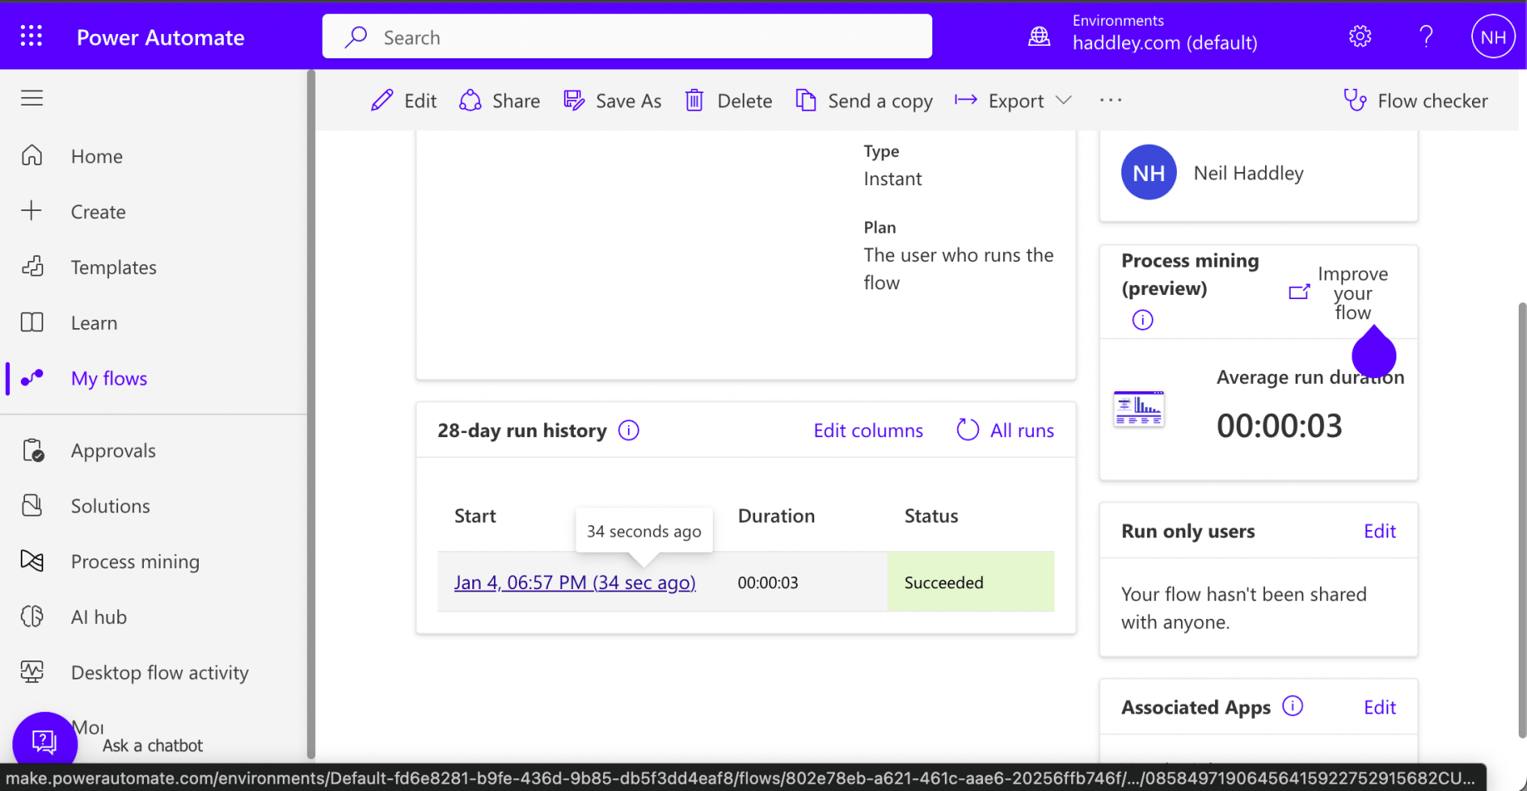Screen dimensions: 1527x791
Task: Open Approvals from the left navigation
Action: point(113,450)
